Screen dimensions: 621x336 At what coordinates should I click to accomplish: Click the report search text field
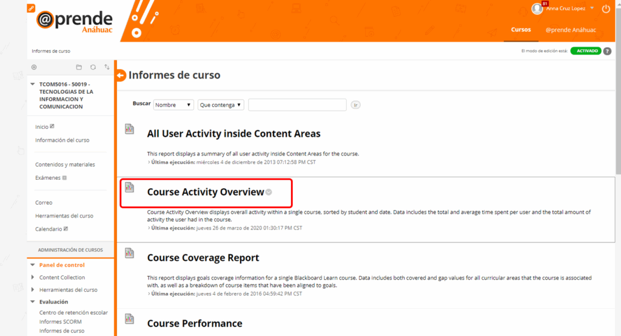pos(297,105)
